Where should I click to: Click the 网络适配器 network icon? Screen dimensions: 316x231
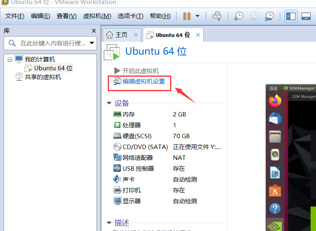click(x=117, y=157)
